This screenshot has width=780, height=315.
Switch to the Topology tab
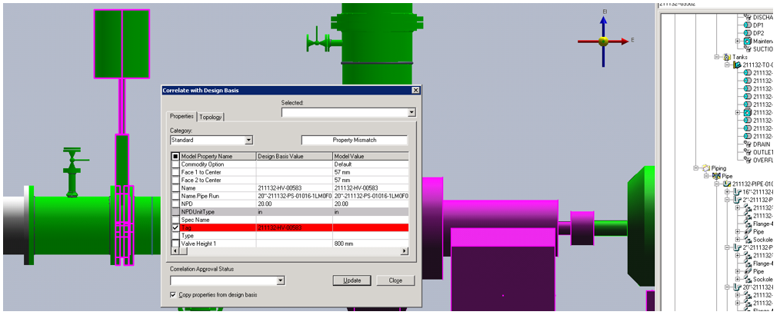click(x=211, y=117)
